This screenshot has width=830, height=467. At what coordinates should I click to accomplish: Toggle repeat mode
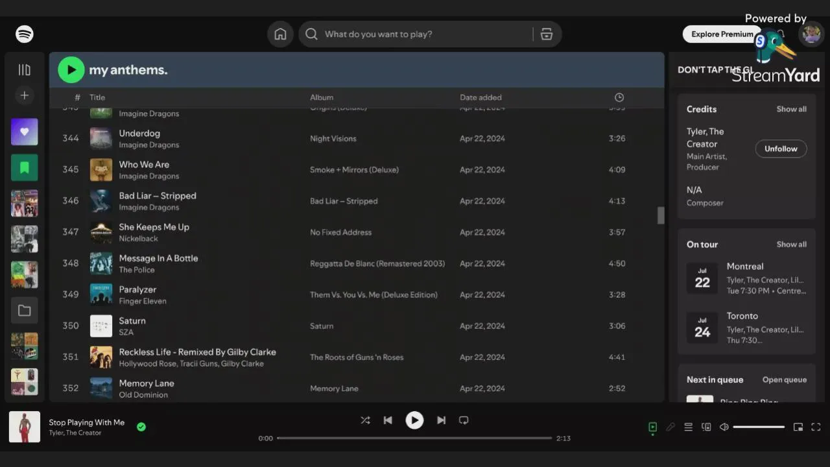tap(464, 420)
